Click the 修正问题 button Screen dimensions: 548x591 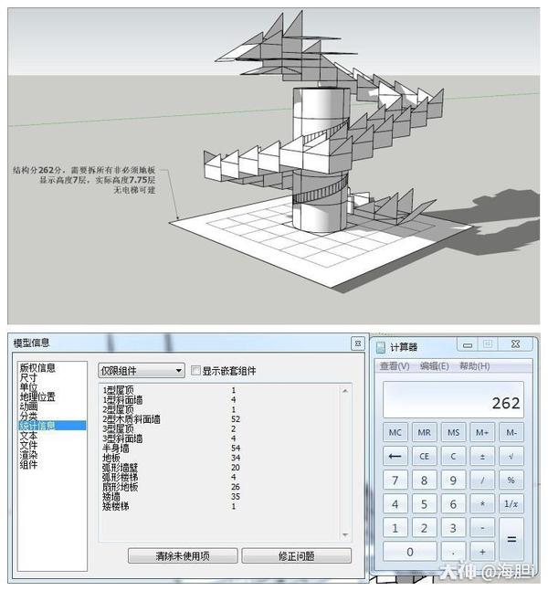(x=296, y=555)
